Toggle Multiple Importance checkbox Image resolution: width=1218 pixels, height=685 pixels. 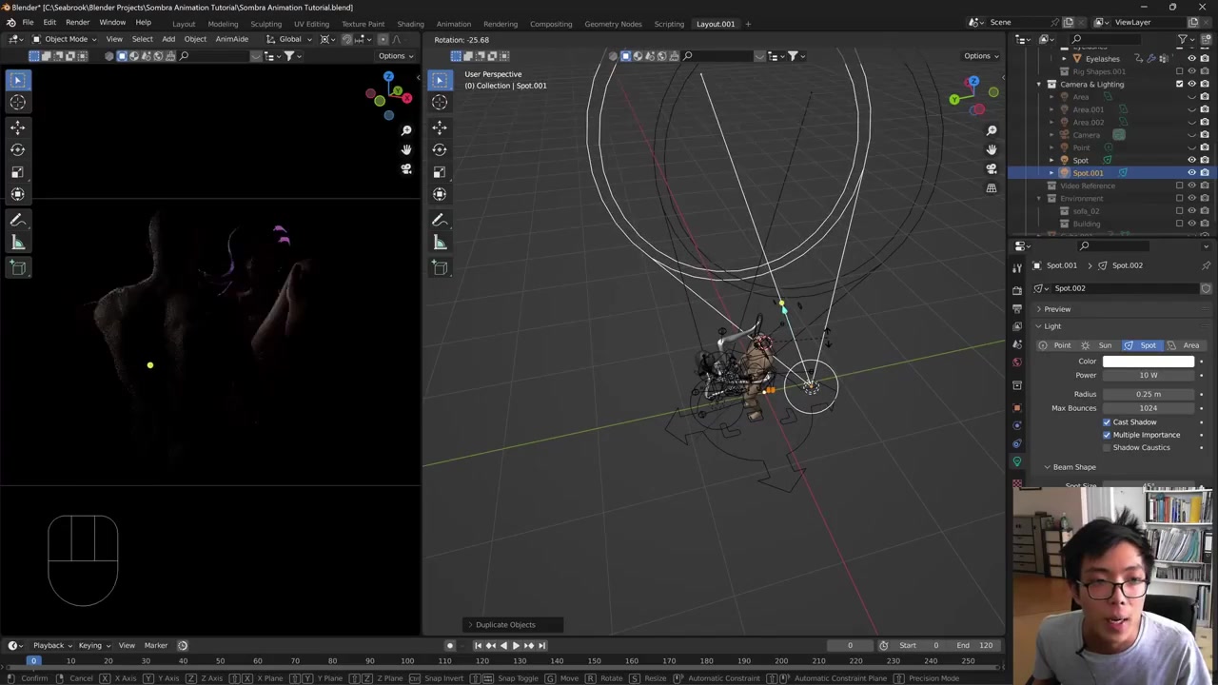click(x=1107, y=435)
